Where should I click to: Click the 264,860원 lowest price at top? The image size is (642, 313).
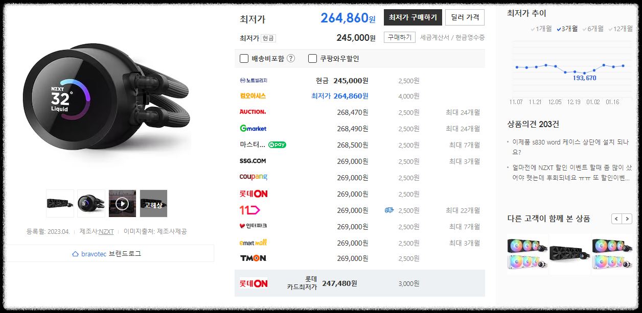pyautogui.click(x=348, y=18)
